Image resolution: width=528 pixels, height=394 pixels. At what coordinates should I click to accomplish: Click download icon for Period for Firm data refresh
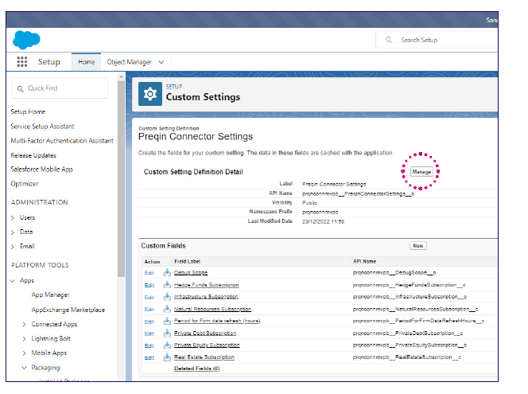(x=167, y=321)
